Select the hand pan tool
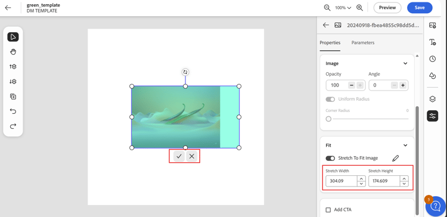Screen dimensions: 447x217 [13, 52]
